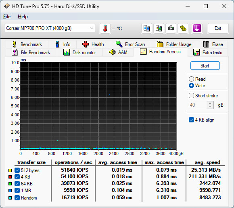Viewport: 234px width, 208px height.
Task: Click the red 4 KB color swatch
Action: [x=10, y=177]
